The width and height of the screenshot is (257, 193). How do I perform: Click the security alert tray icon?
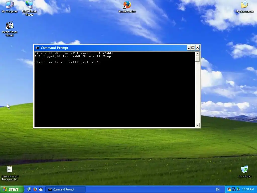coord(229,189)
